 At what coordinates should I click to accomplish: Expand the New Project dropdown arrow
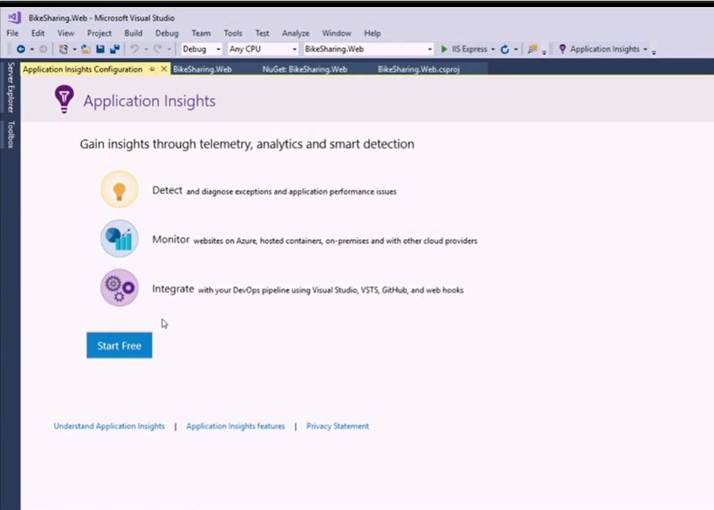click(x=75, y=49)
